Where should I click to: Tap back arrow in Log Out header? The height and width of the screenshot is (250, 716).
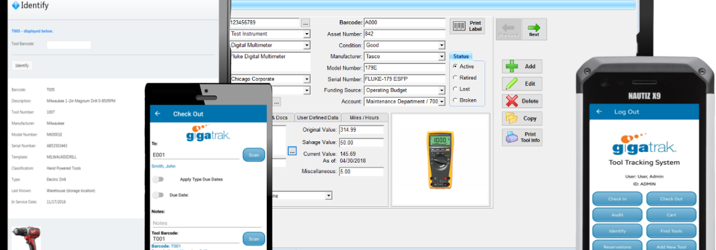(599, 111)
